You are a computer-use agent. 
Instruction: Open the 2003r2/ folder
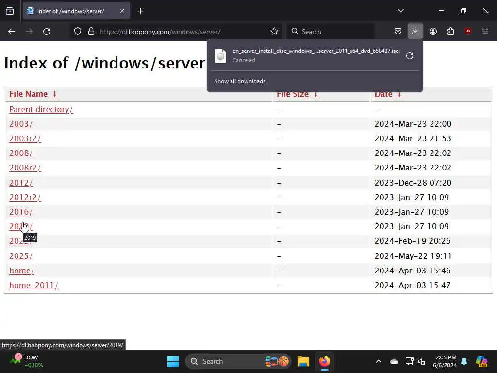pyautogui.click(x=25, y=138)
